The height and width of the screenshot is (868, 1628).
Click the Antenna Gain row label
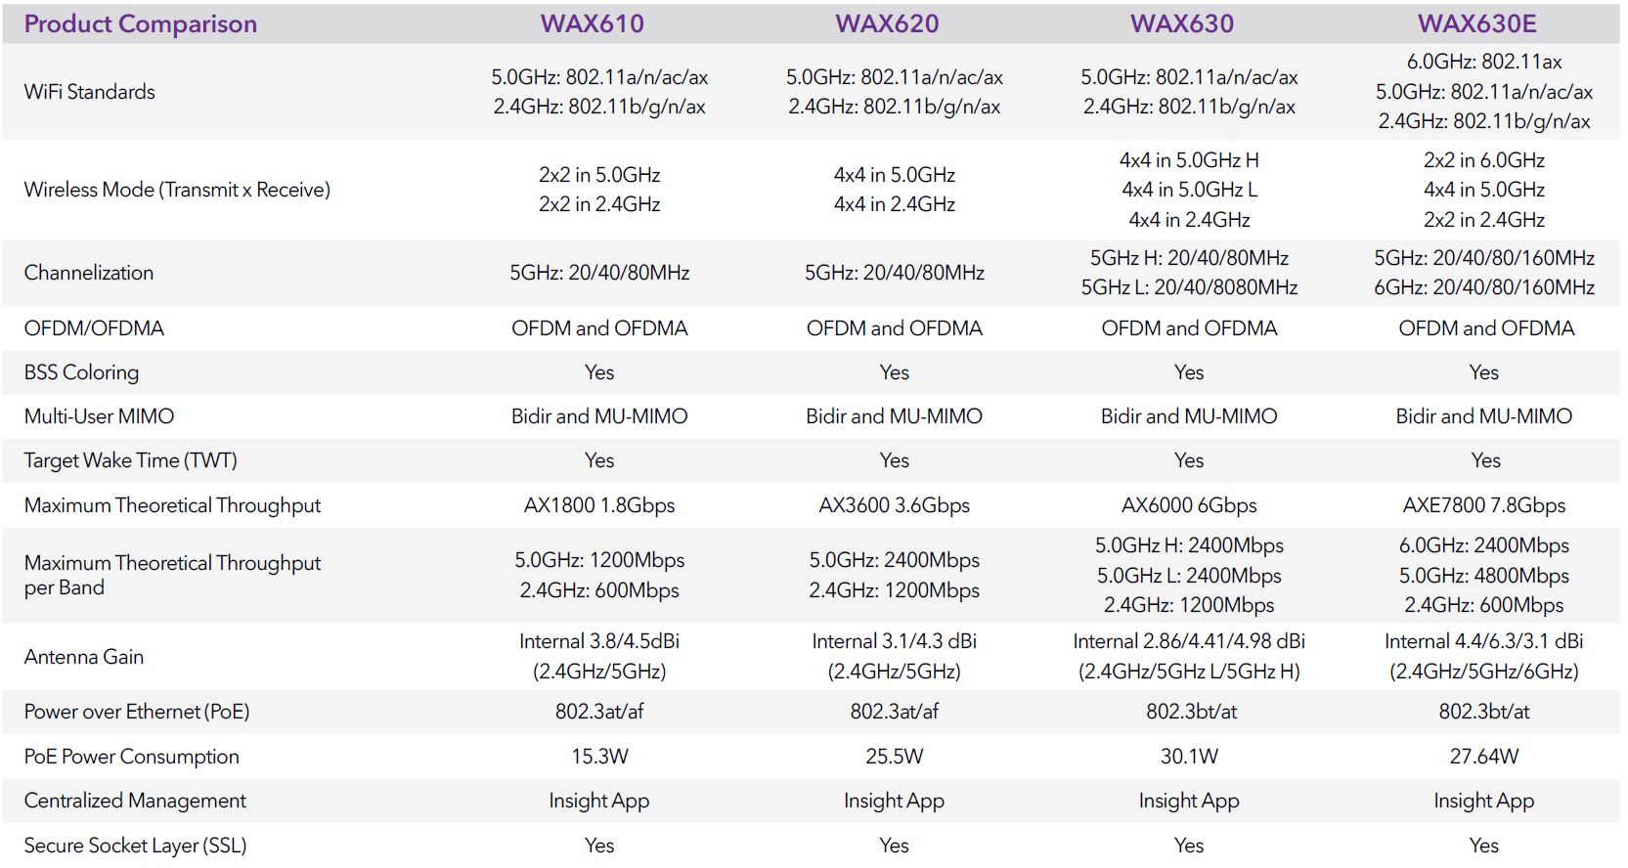pos(84,657)
